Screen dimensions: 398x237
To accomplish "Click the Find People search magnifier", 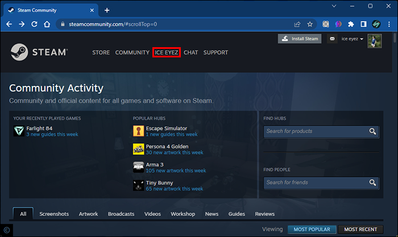I will pos(372,182).
